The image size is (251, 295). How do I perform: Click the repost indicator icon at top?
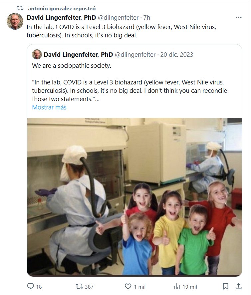click(x=20, y=8)
